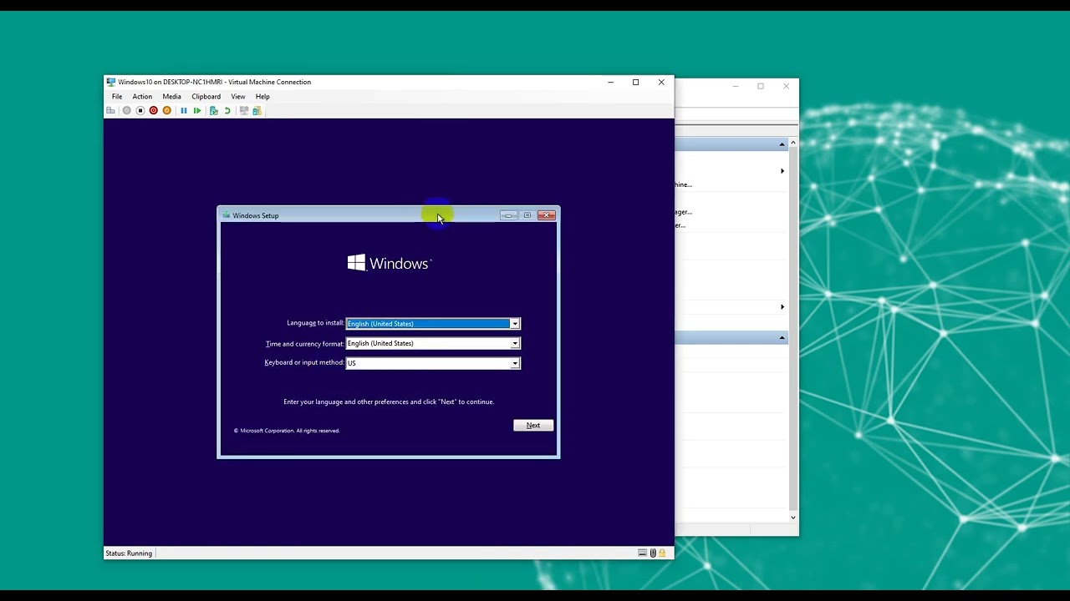
Task: Expand the first submenu arrow in Hyper-V Actions
Action: tap(782, 171)
